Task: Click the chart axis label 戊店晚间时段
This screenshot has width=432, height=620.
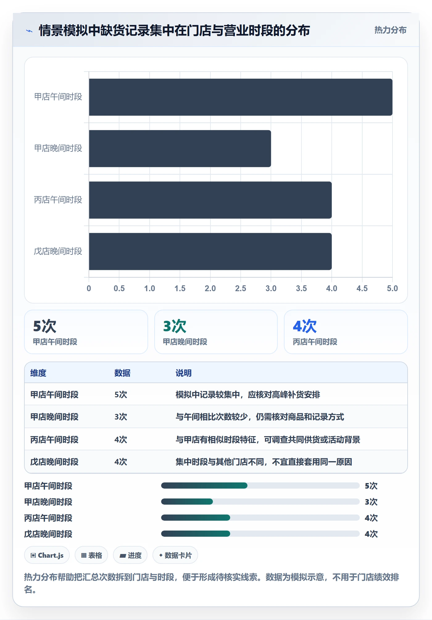Action: (x=58, y=251)
